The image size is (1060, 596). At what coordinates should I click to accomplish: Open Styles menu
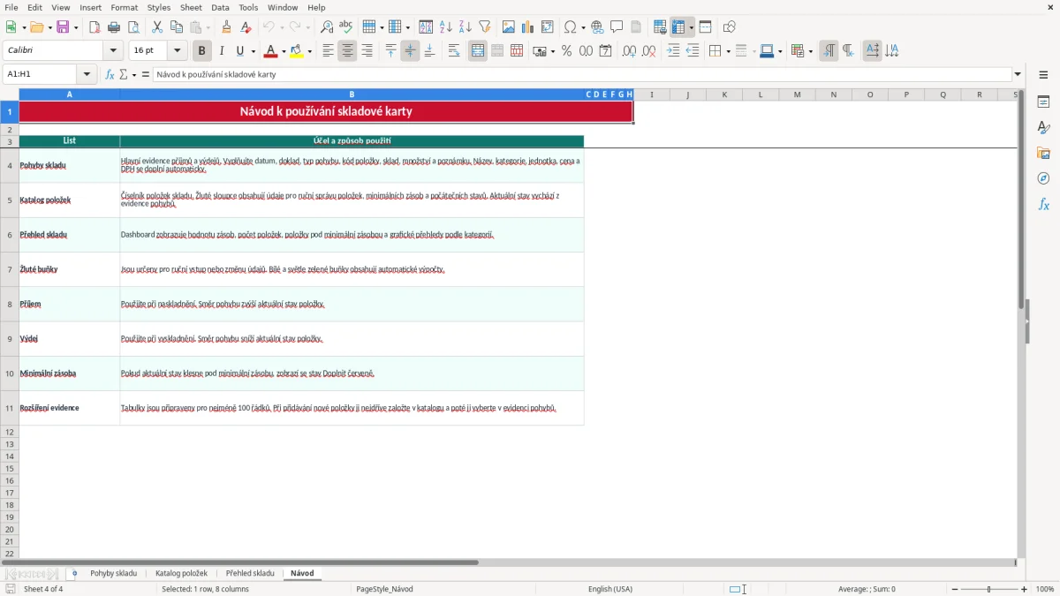pyautogui.click(x=159, y=7)
